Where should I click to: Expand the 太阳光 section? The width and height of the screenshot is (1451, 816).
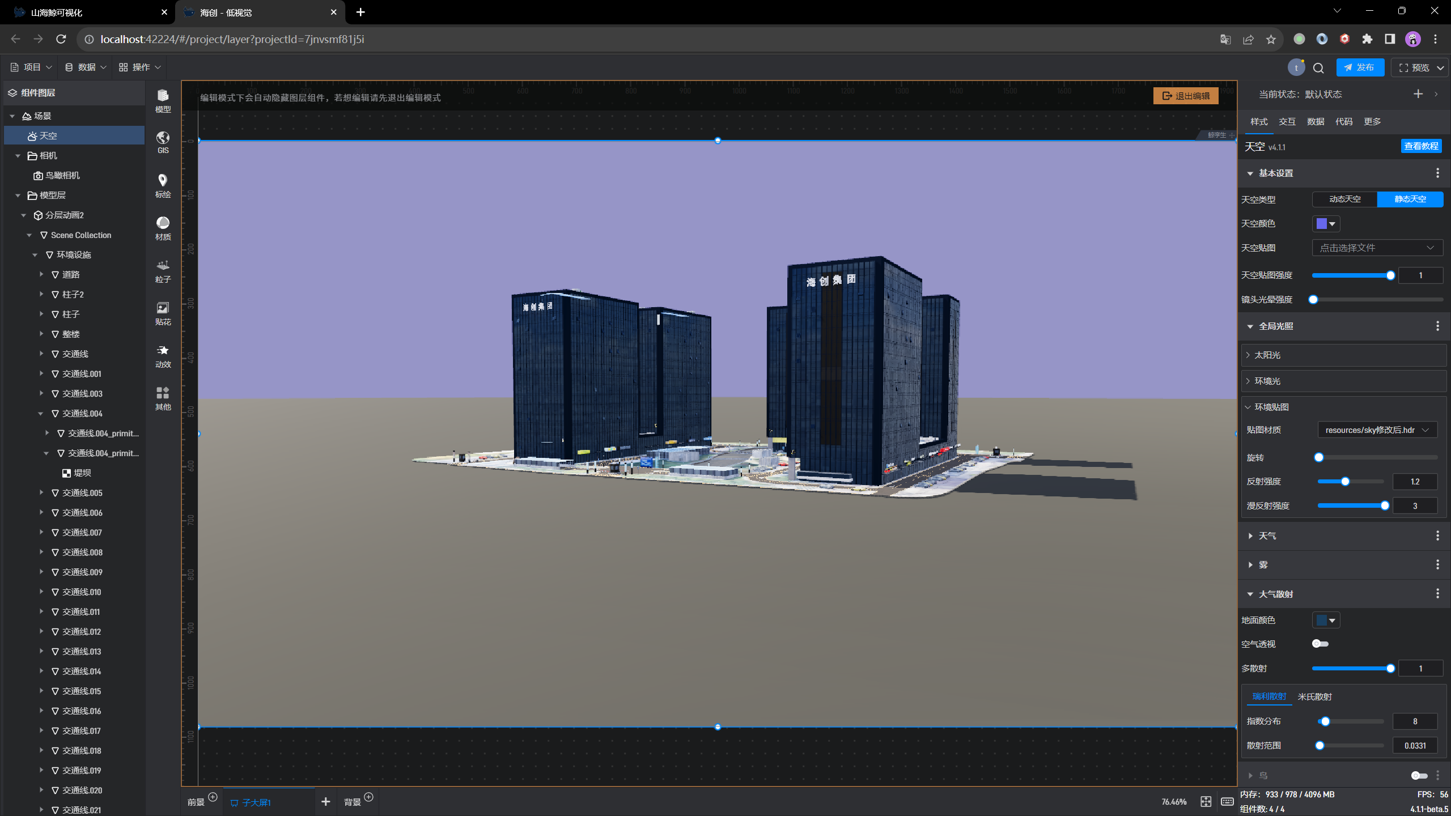[1267, 355]
